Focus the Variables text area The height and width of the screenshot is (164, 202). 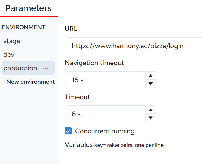(x=133, y=159)
